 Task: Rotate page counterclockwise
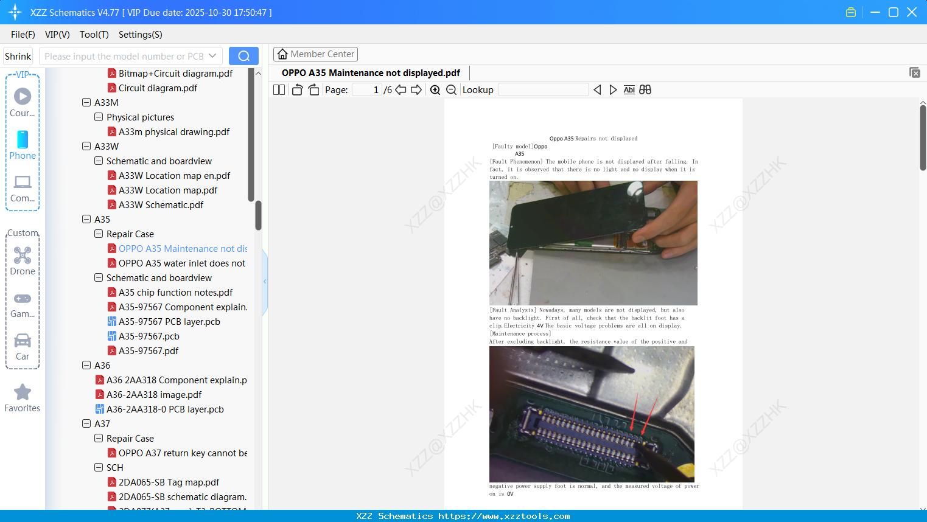[x=297, y=90]
